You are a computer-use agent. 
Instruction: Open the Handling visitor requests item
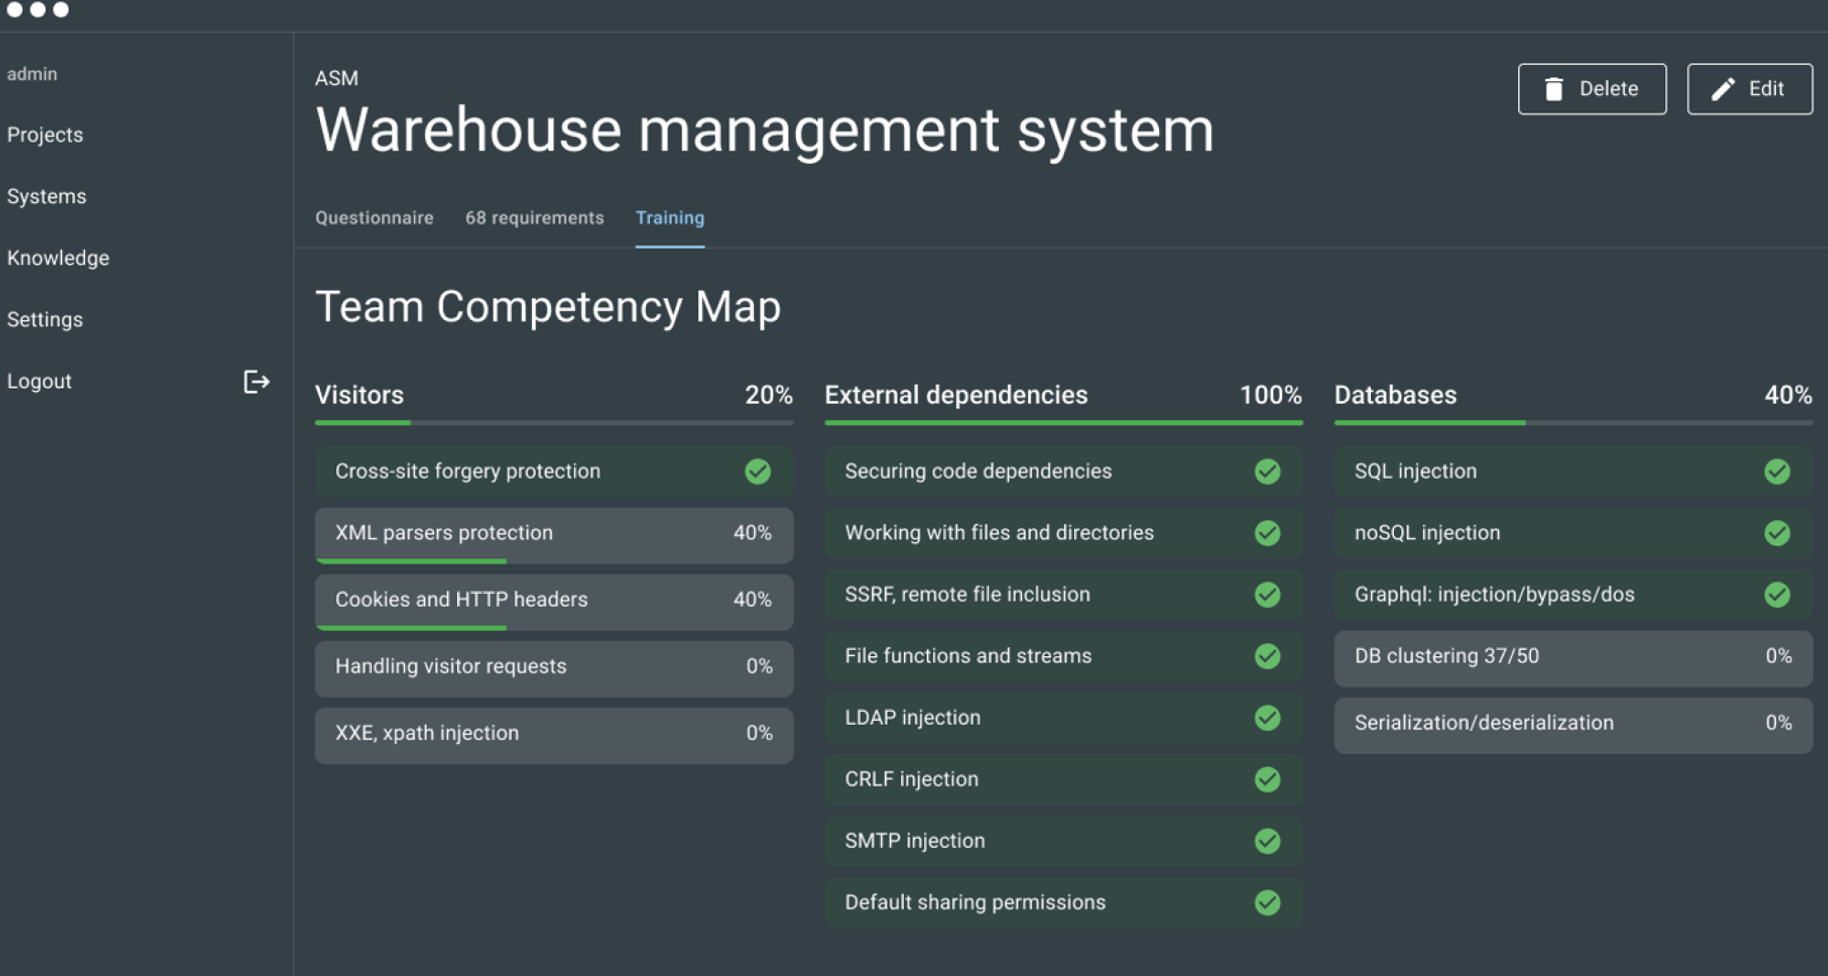[x=553, y=667]
